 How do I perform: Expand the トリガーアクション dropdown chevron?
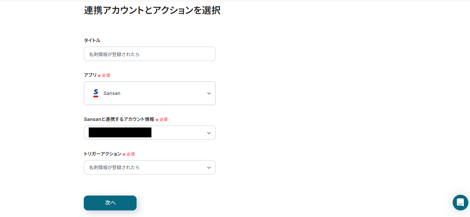click(209, 167)
